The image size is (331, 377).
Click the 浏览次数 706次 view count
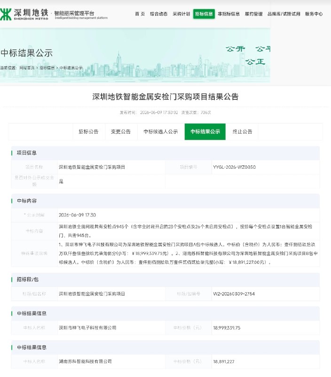196,113
